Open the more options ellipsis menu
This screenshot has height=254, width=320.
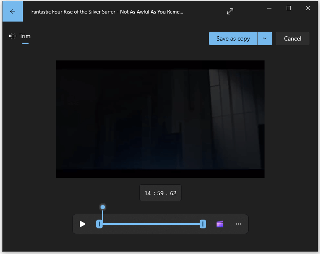point(239,224)
